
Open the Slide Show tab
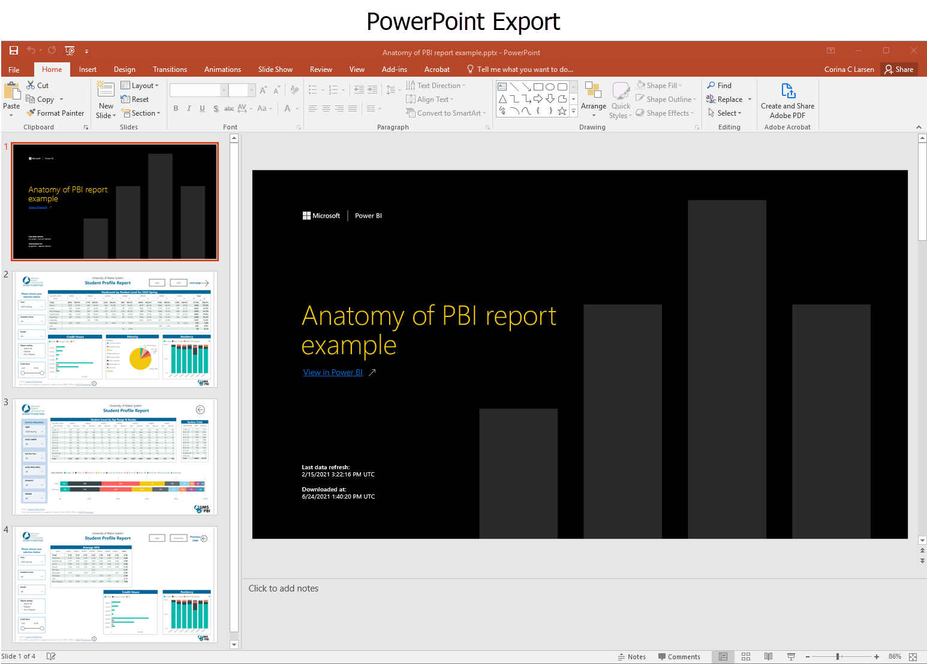[275, 70]
